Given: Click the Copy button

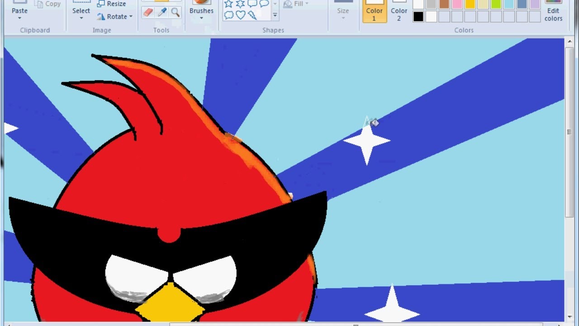Looking at the screenshot, I should tap(48, 4).
